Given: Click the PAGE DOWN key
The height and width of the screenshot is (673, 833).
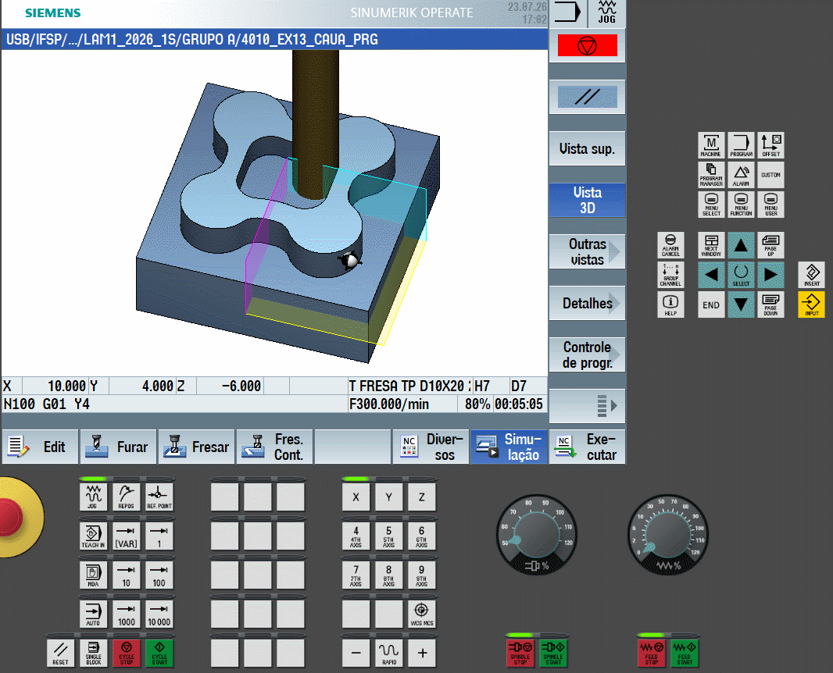Looking at the screenshot, I should [770, 304].
